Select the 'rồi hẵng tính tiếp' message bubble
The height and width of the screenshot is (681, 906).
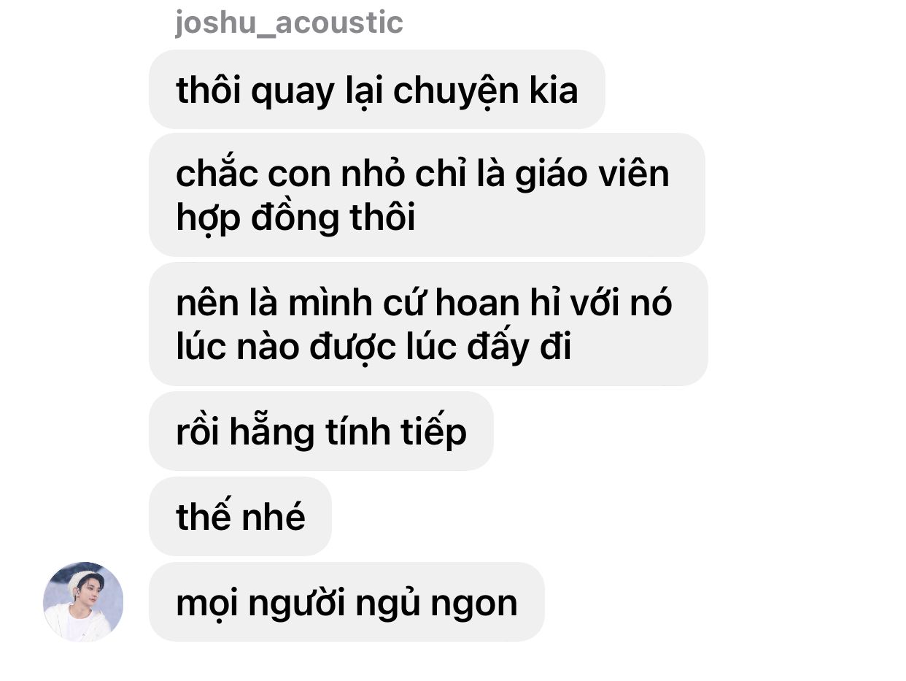[322, 431]
